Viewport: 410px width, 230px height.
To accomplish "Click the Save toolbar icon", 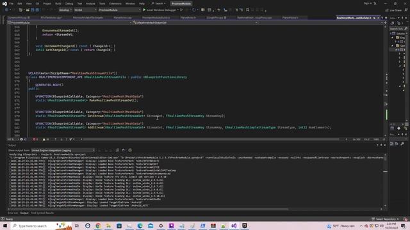I will point(33,10).
